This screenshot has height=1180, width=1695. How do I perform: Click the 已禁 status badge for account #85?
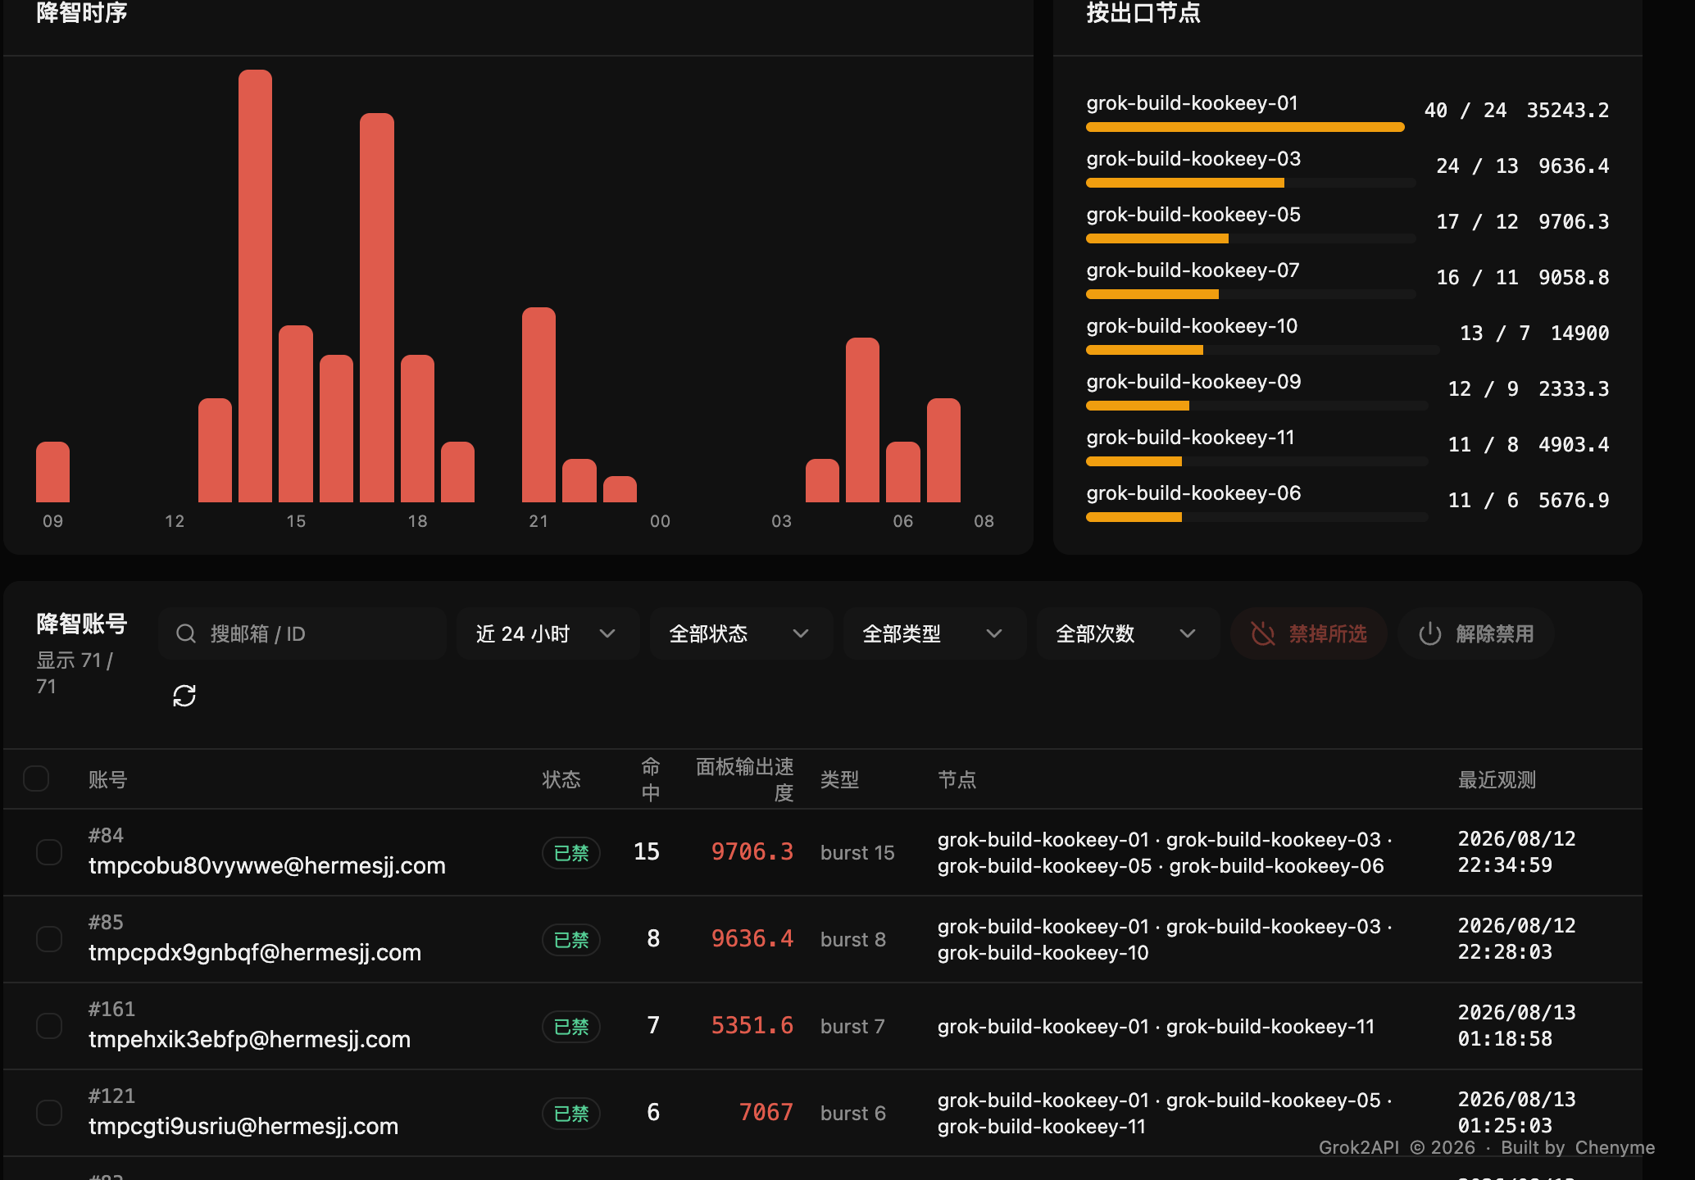tap(571, 940)
